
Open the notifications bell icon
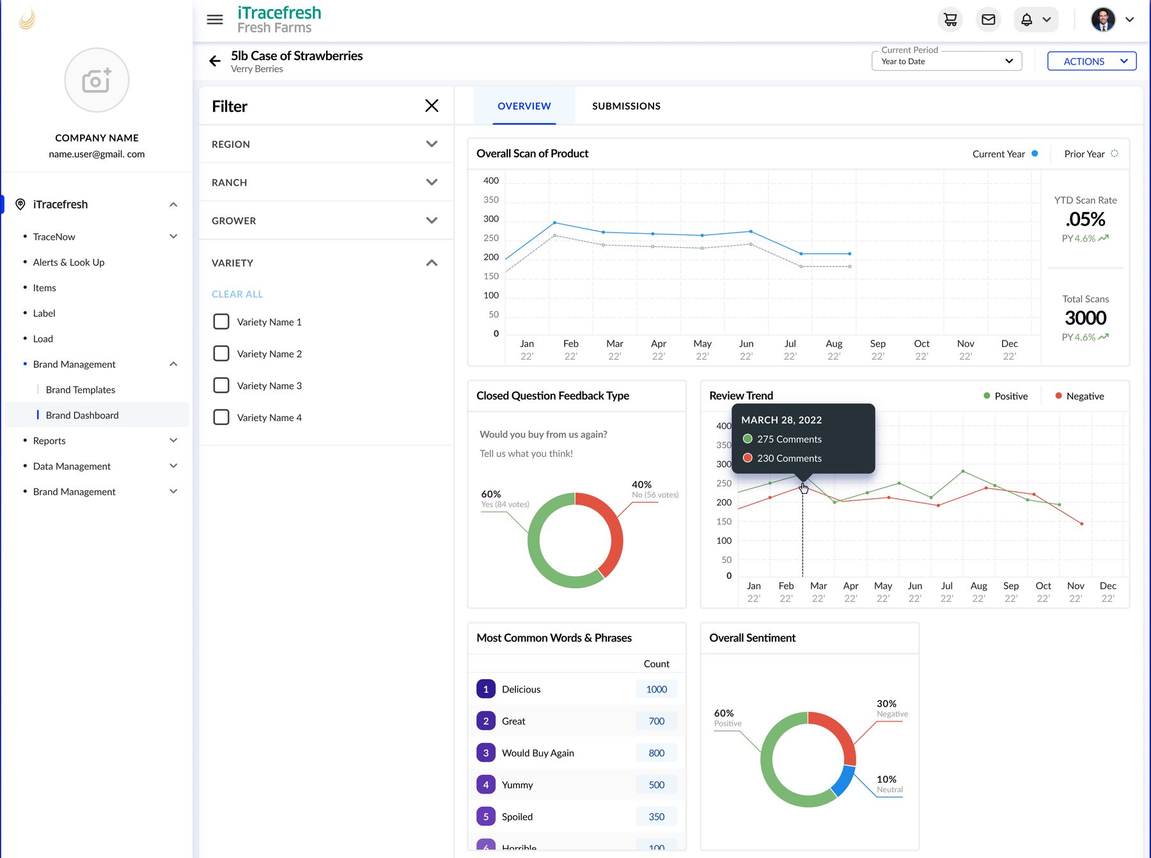tap(1027, 20)
